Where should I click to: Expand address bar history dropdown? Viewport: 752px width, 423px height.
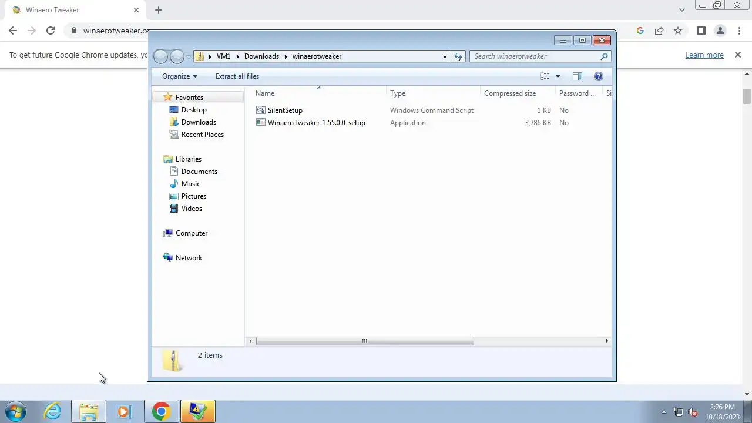click(x=445, y=56)
